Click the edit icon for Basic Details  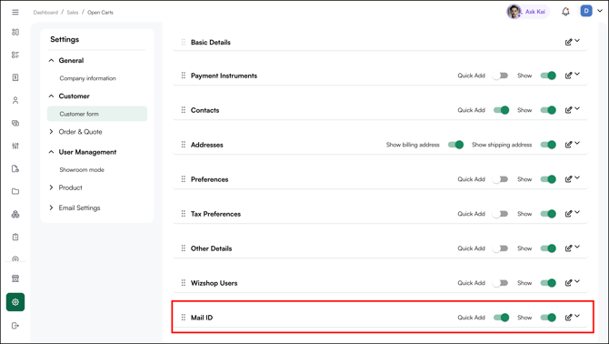coord(568,42)
